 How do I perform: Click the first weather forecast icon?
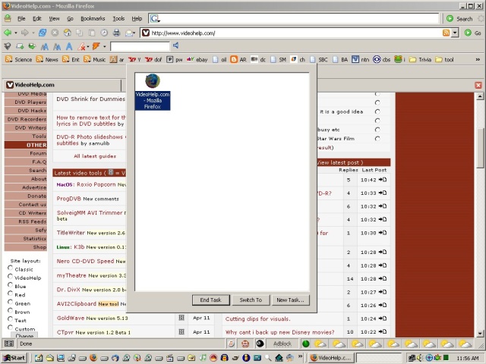pyautogui.click(x=320, y=344)
